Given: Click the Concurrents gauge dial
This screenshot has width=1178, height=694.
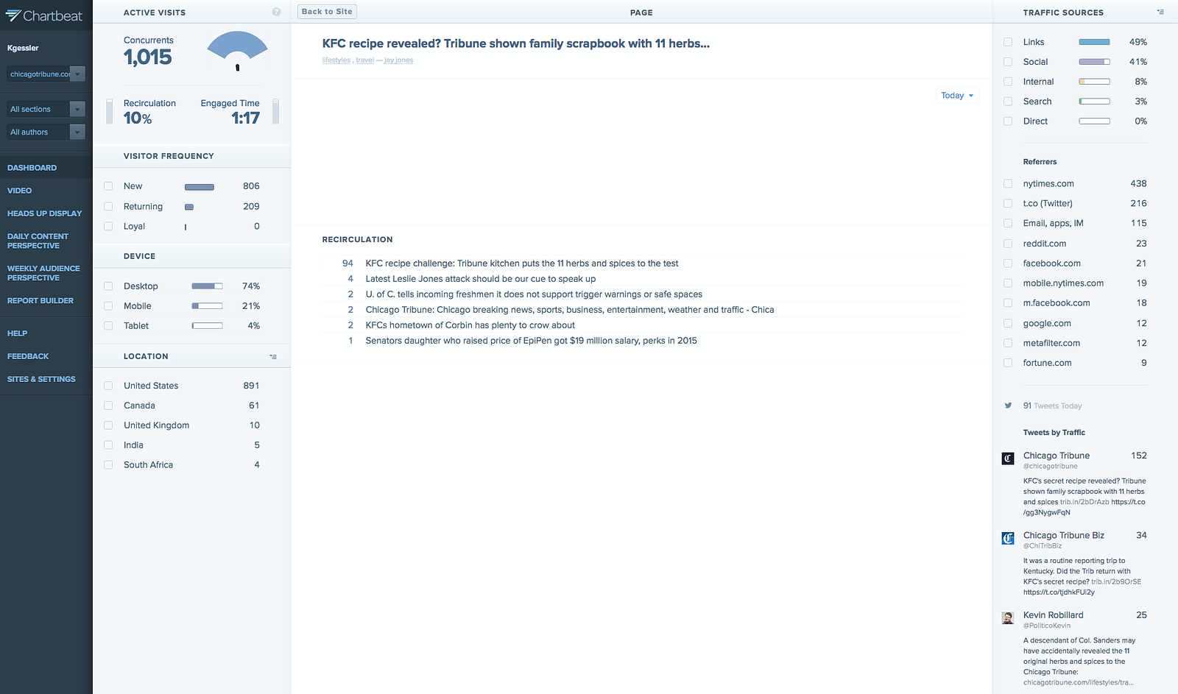Looking at the screenshot, I should coord(237,52).
